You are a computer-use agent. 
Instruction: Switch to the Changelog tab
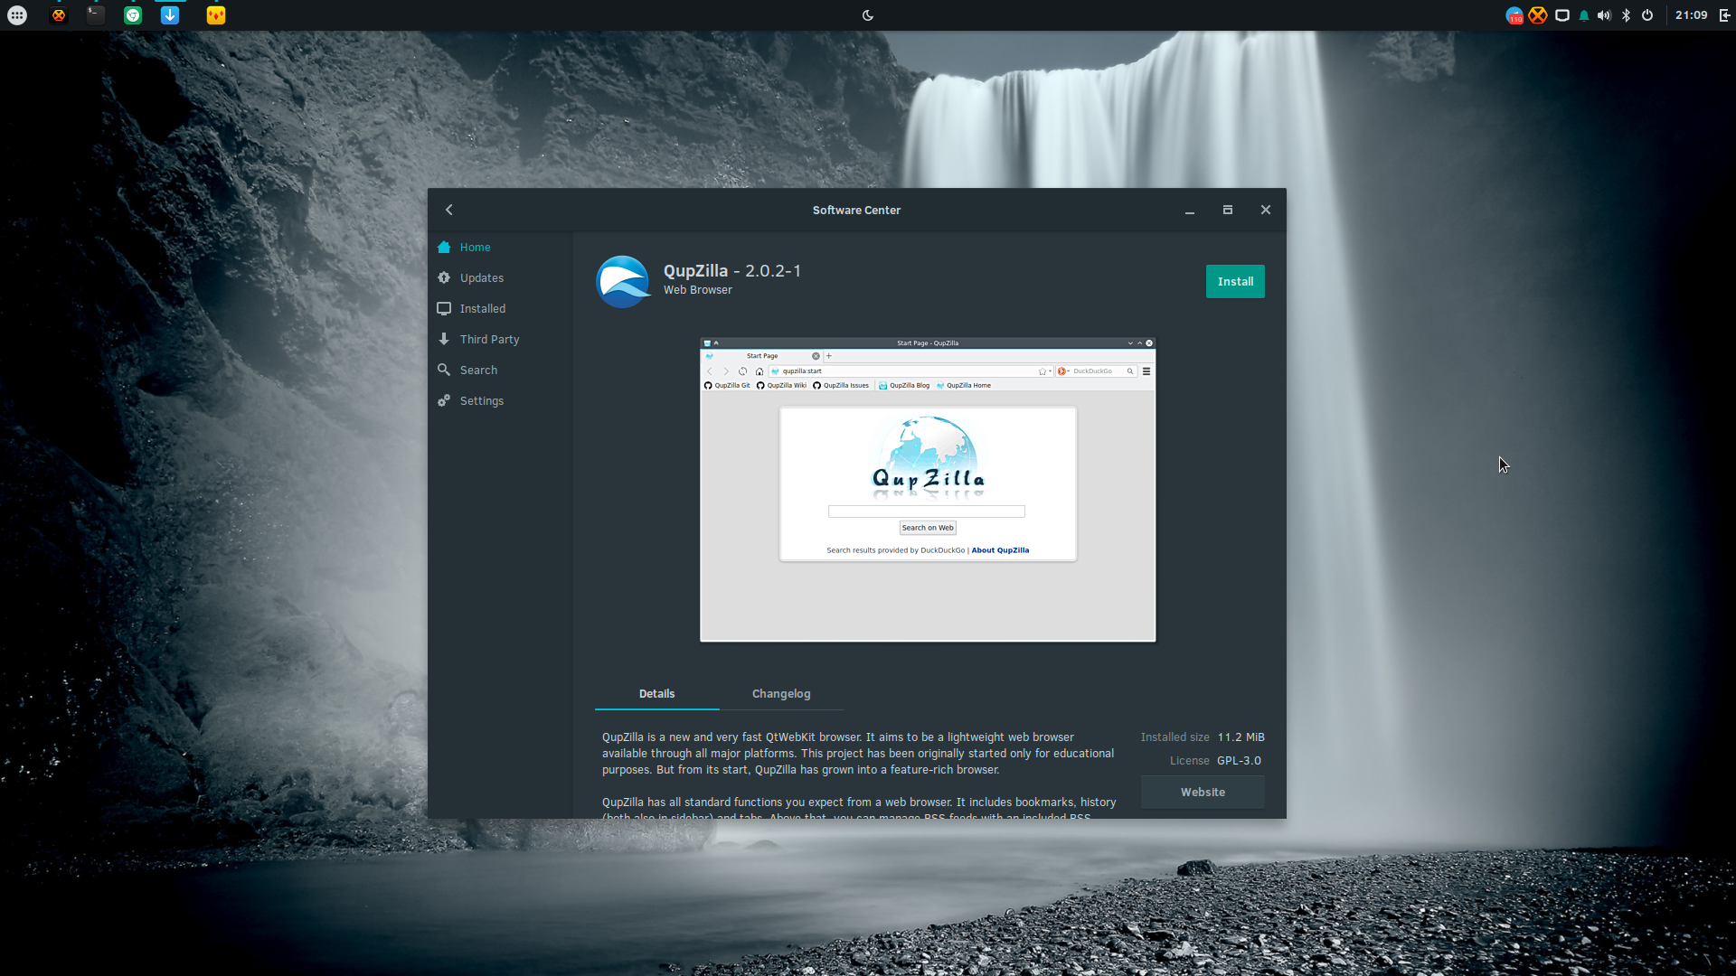point(781,694)
